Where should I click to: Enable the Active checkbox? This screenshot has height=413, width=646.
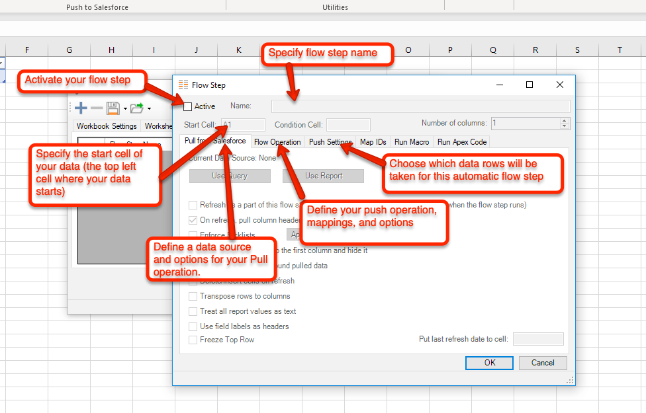188,106
